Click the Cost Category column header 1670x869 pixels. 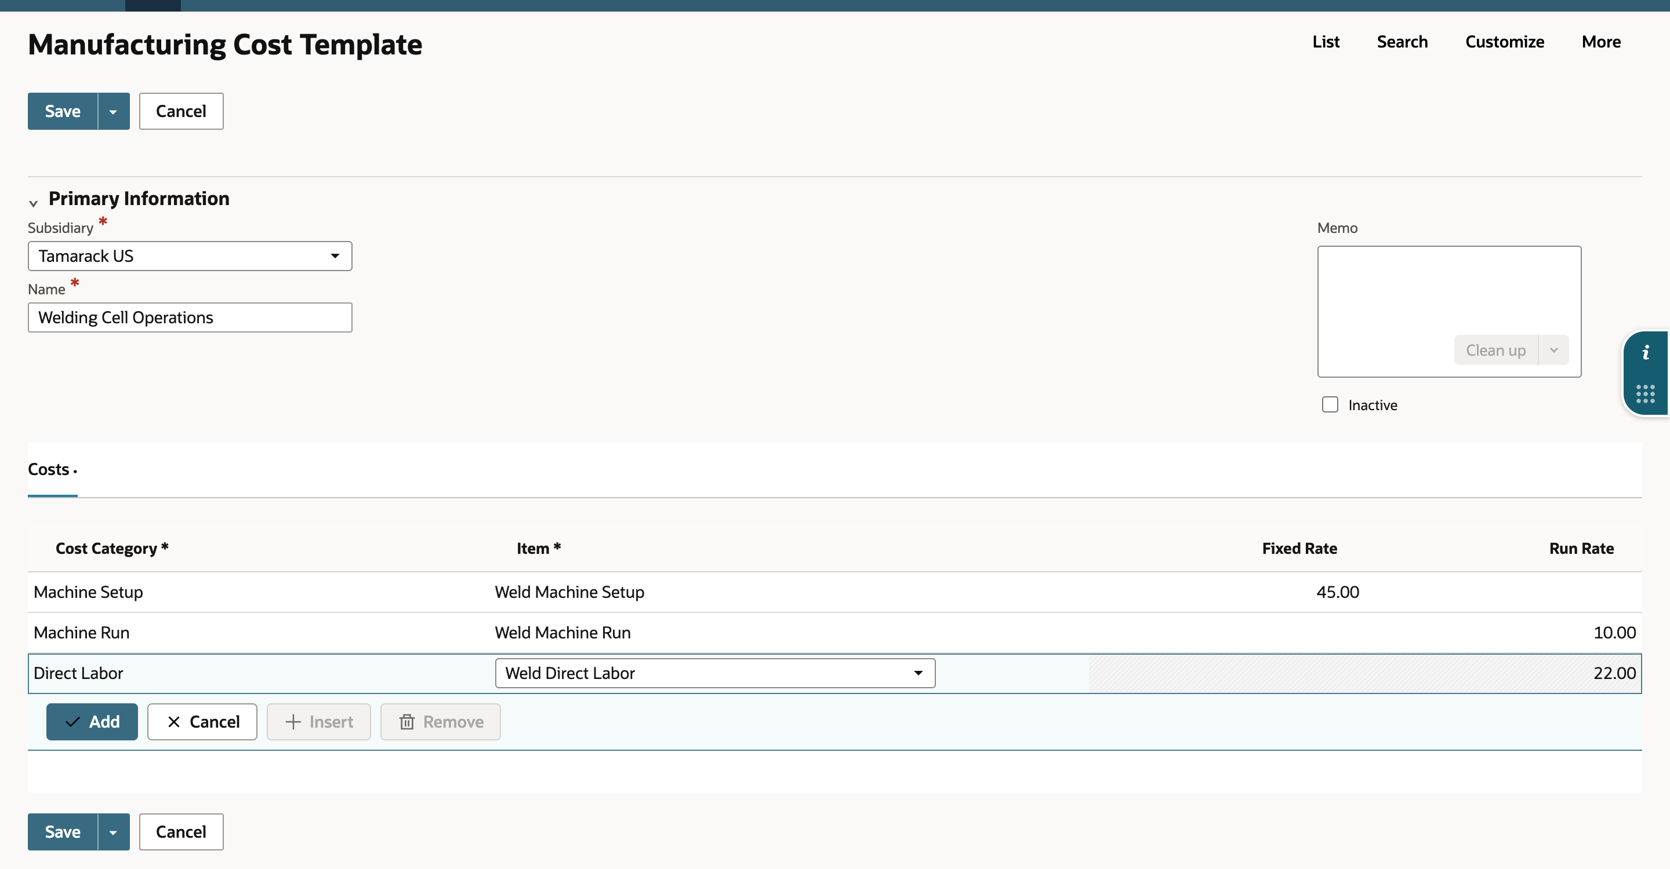[112, 549]
